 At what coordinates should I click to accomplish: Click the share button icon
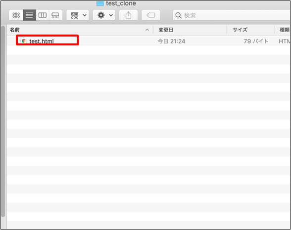point(129,15)
